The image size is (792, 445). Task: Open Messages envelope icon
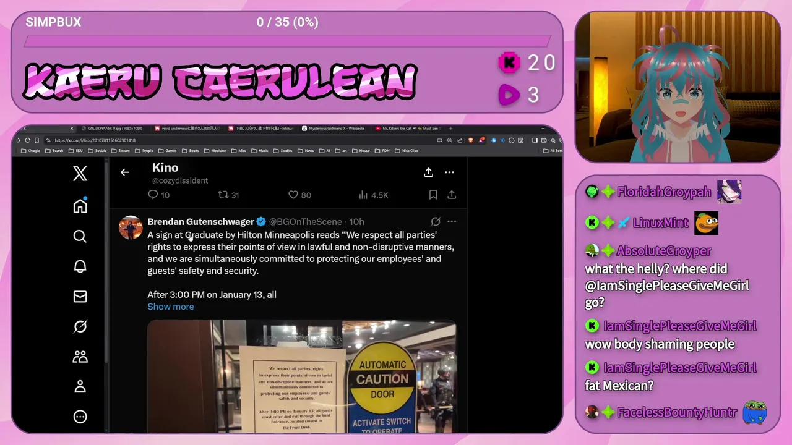(80, 297)
